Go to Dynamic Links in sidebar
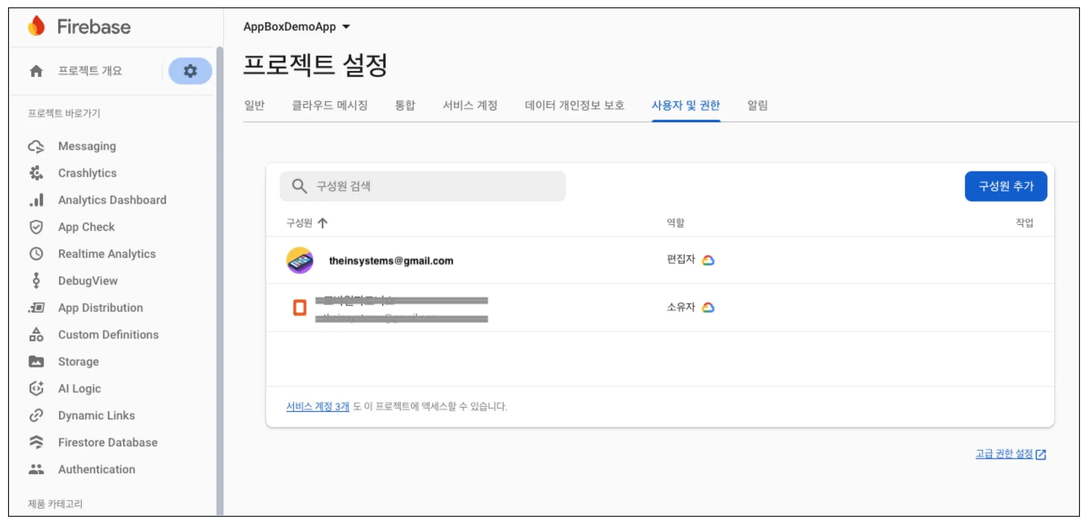The width and height of the screenshot is (1088, 523). coord(96,415)
